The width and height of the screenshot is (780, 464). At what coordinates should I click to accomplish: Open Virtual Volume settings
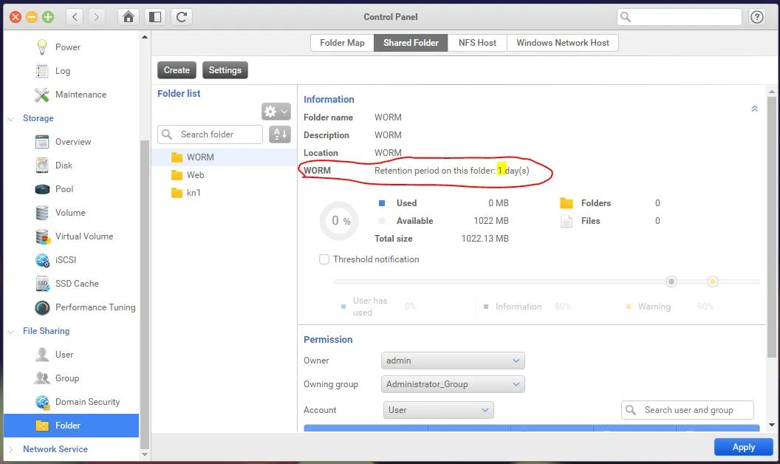coord(84,236)
